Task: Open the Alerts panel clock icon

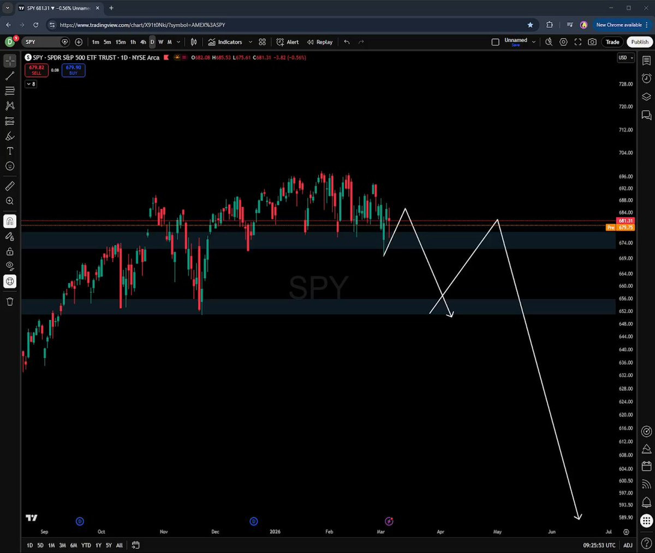Action: [646, 79]
